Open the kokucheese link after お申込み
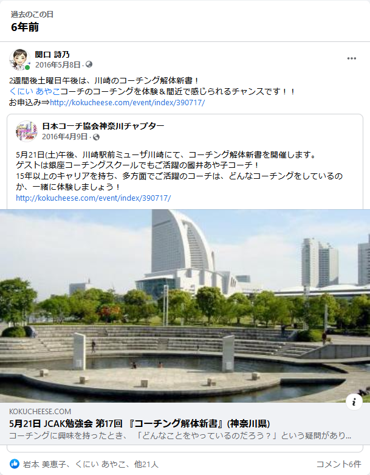The image size is (370, 475). click(x=128, y=102)
